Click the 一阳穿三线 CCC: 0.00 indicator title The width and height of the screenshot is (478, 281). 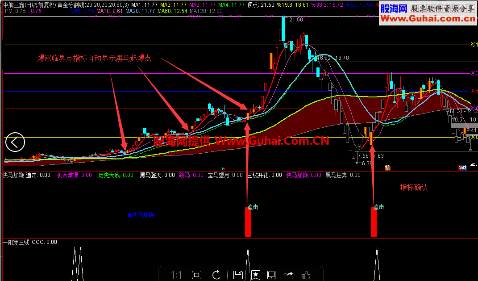[30, 242]
